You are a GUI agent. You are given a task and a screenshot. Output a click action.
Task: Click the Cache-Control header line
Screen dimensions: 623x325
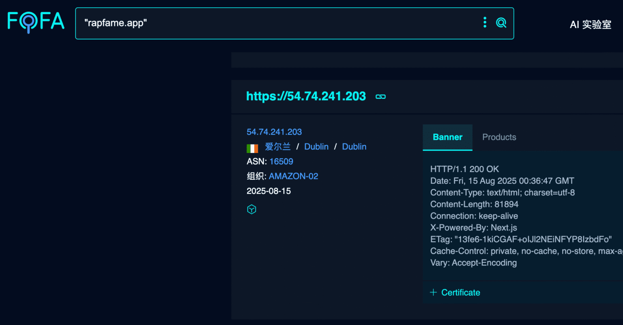click(526, 251)
